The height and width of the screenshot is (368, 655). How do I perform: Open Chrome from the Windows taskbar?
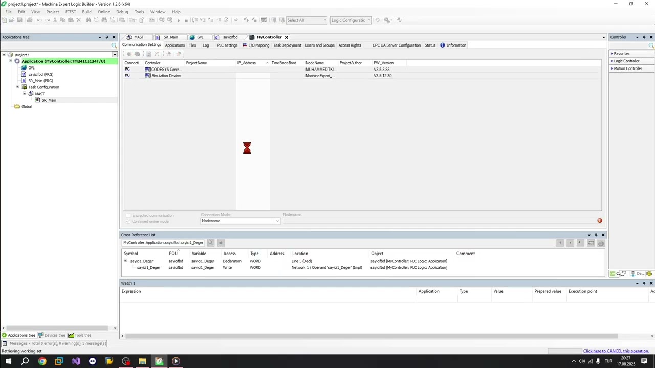click(42, 361)
